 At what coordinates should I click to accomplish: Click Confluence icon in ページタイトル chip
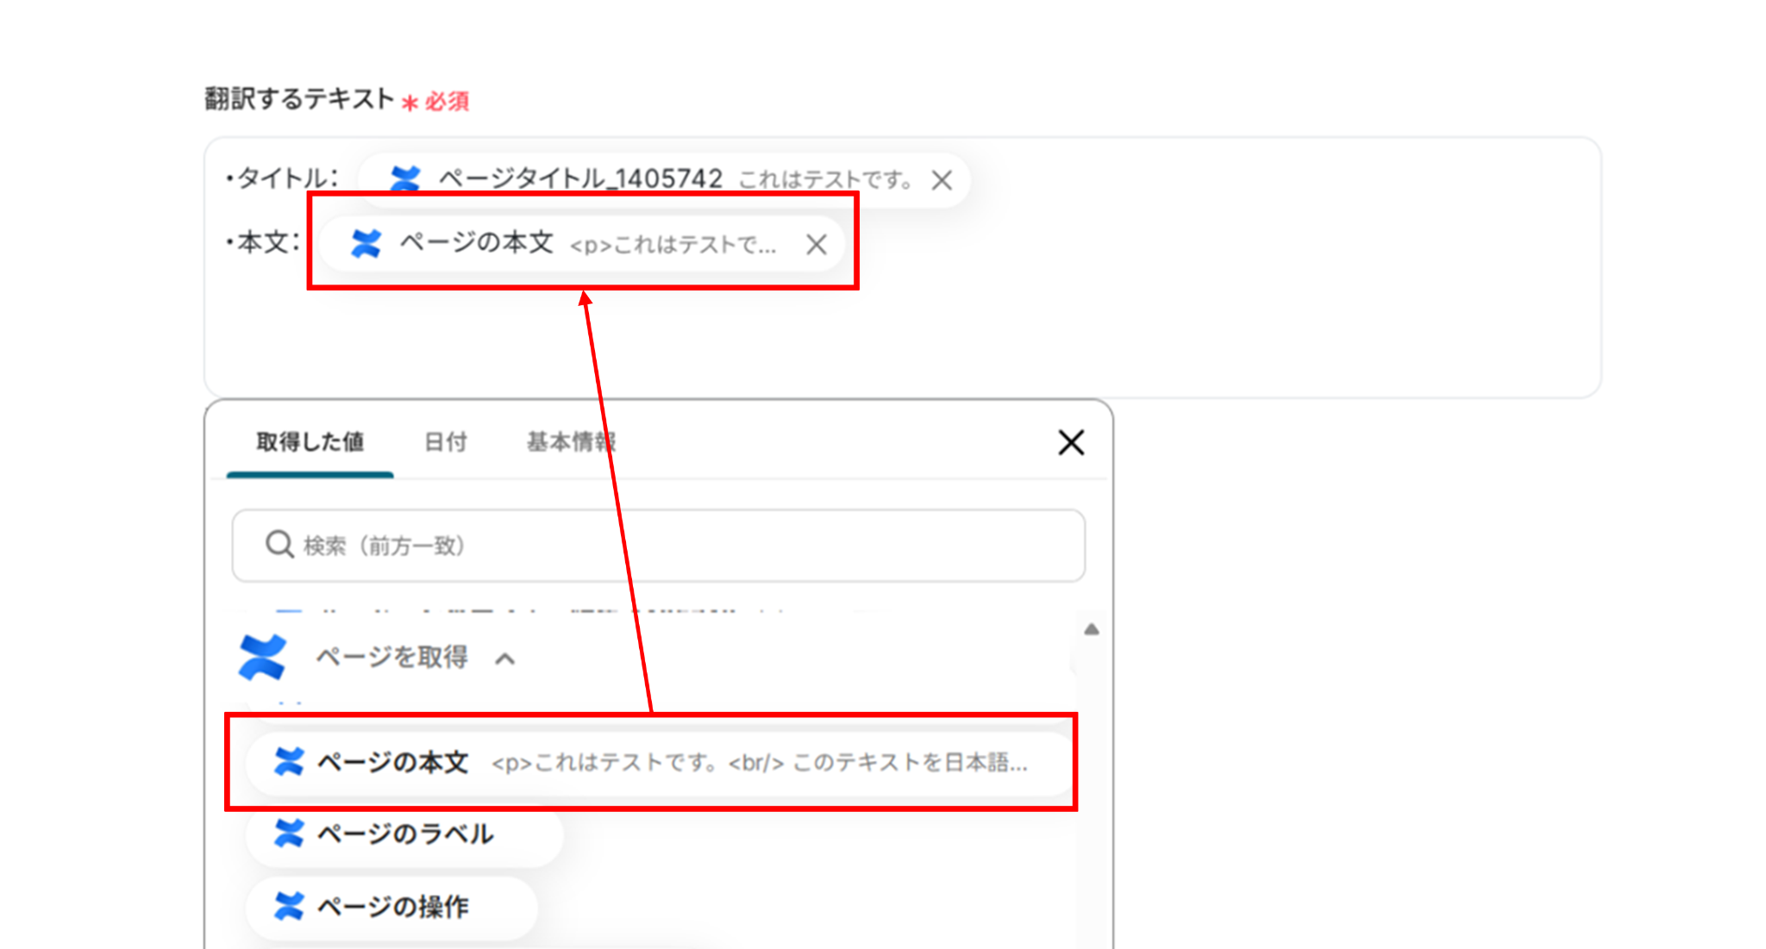point(405,178)
